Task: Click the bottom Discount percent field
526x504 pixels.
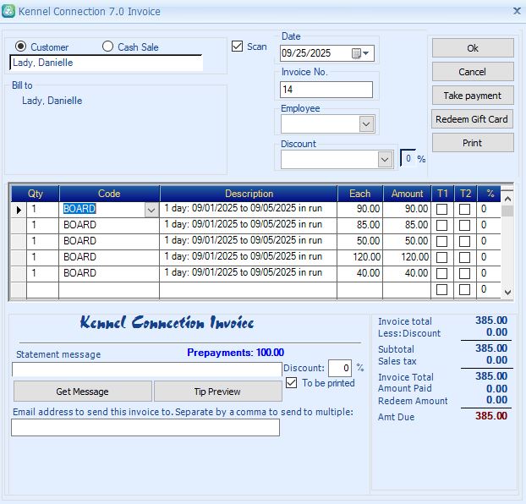Action: 340,368
